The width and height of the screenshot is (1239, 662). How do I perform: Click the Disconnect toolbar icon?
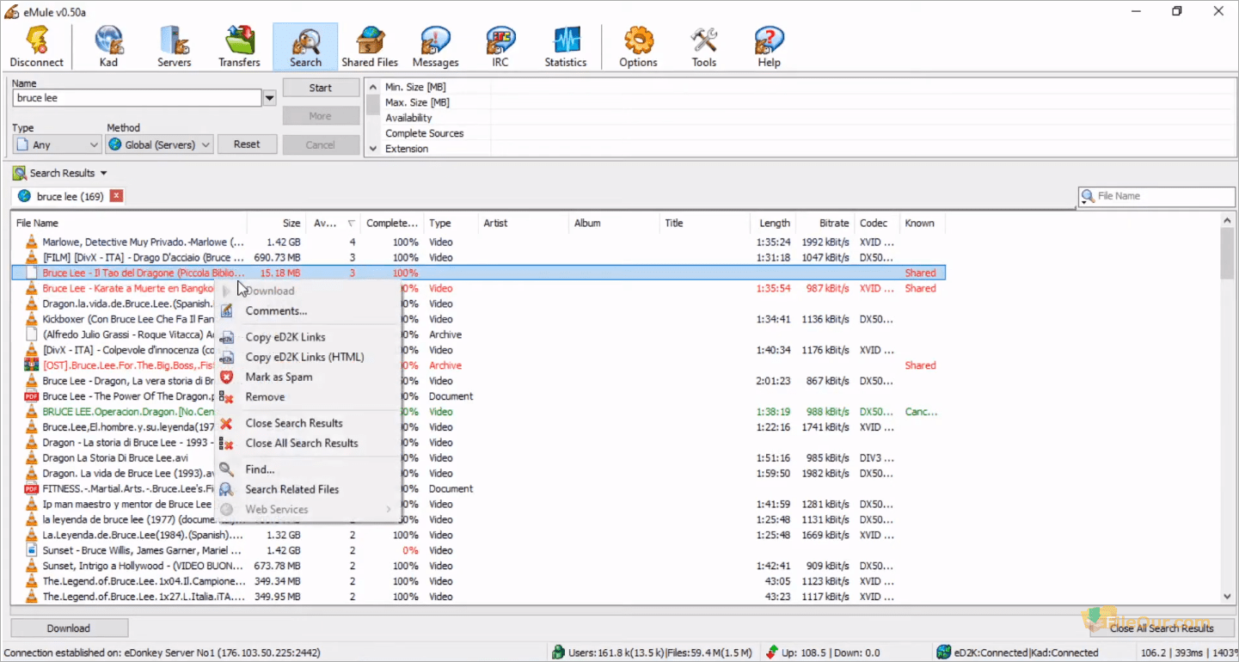(x=37, y=46)
